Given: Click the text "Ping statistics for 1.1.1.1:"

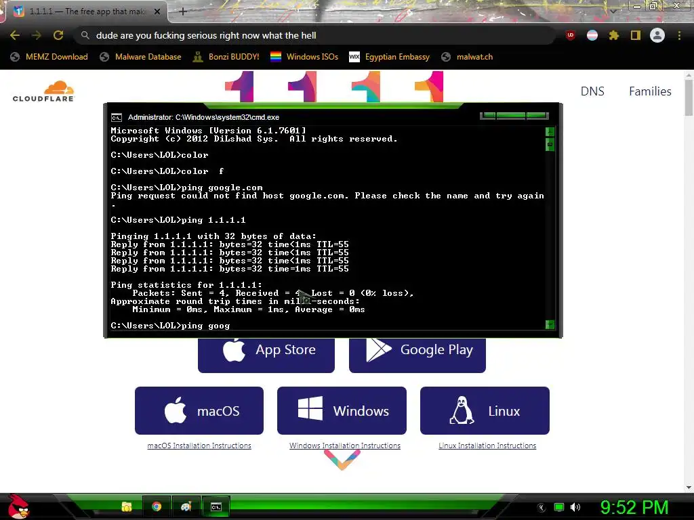Looking at the screenshot, I should (186, 285).
